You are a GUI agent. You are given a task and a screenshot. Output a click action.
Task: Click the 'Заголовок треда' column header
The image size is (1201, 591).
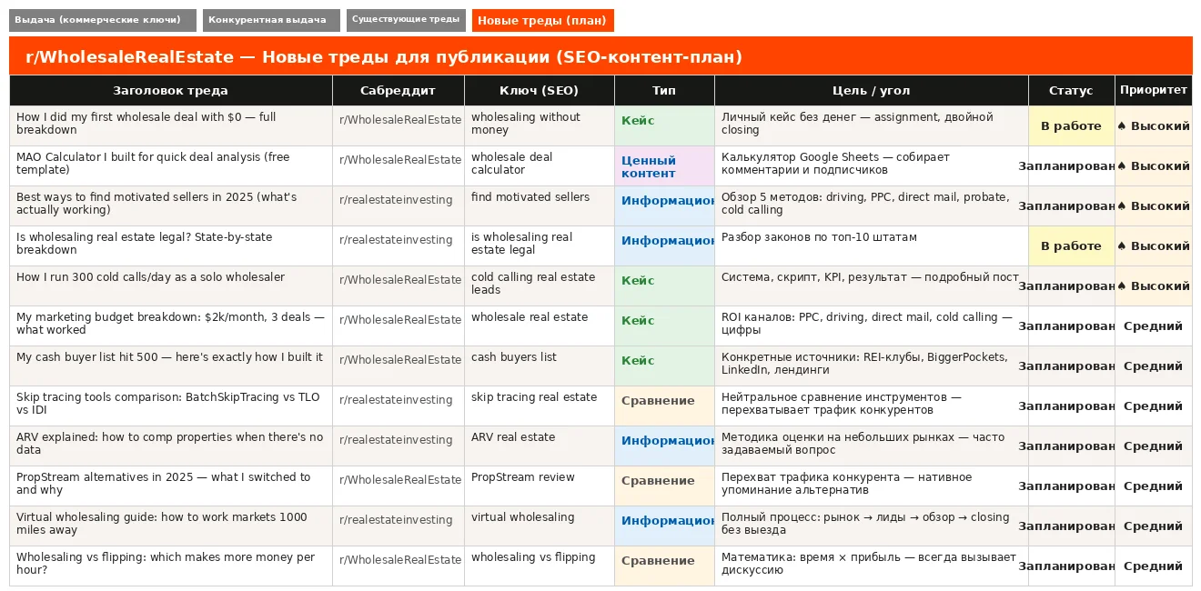[x=171, y=90]
